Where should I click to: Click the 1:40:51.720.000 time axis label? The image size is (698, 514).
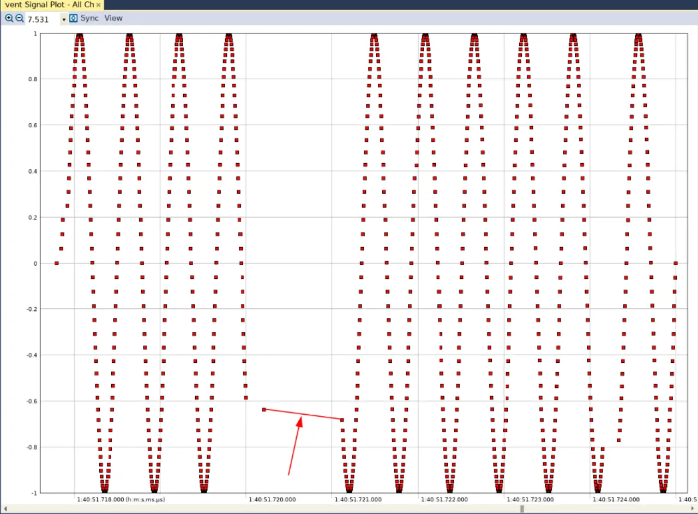tap(272, 499)
